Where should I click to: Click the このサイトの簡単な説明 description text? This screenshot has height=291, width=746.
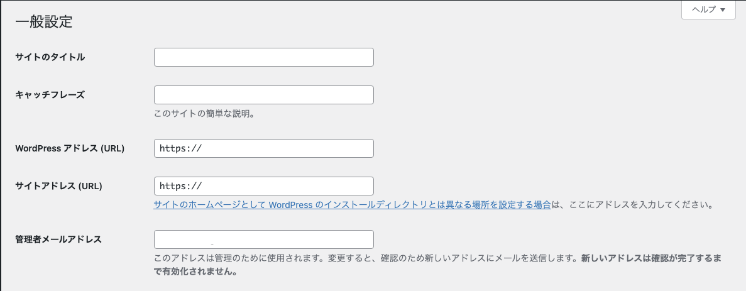[205, 114]
